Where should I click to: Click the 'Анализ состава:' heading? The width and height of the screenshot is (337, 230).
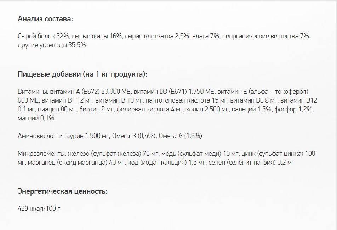coord(45,18)
